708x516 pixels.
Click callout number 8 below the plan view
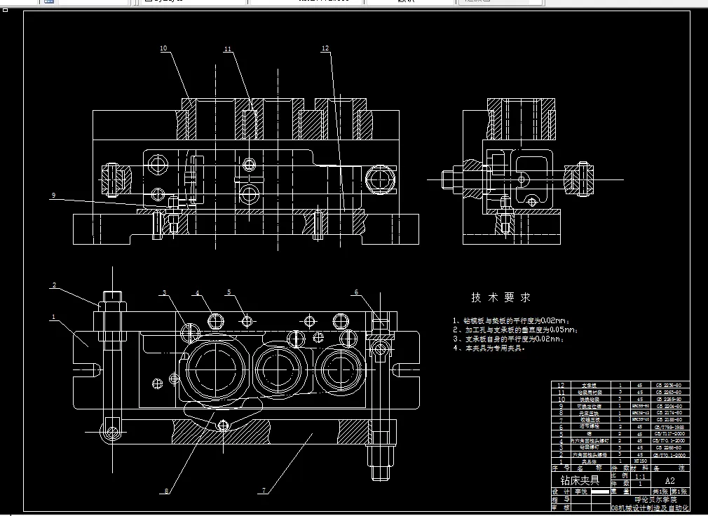pyautogui.click(x=166, y=491)
